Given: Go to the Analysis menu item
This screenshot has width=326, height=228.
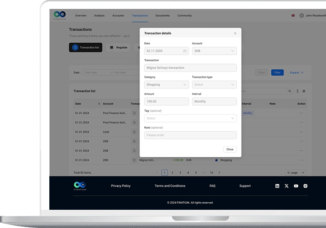Looking at the screenshot, I should click(x=99, y=16).
